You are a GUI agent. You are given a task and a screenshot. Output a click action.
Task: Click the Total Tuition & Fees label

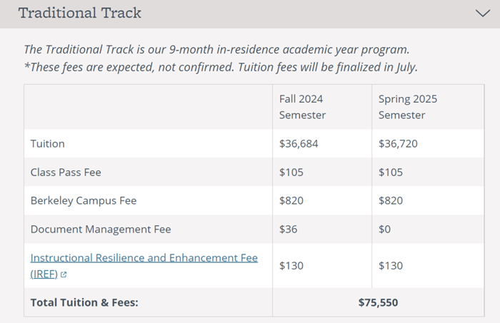(x=84, y=302)
